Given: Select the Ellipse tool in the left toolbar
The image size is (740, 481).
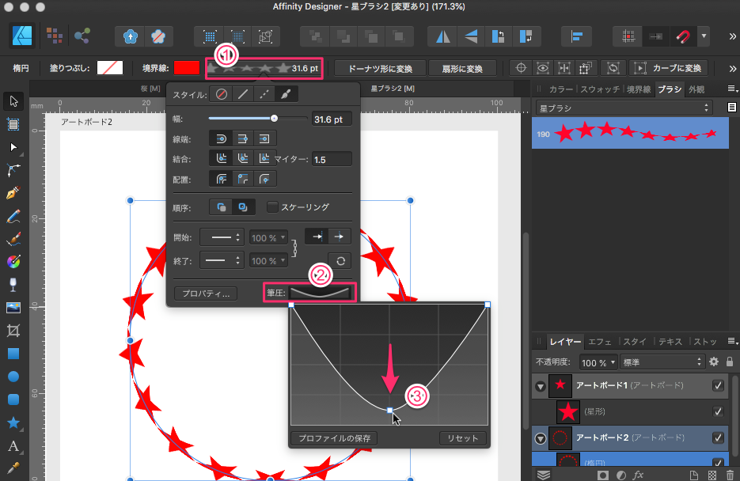Looking at the screenshot, I should (13, 376).
